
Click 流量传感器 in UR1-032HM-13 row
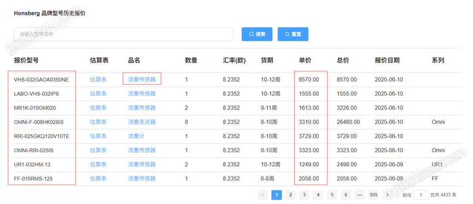click(x=142, y=165)
